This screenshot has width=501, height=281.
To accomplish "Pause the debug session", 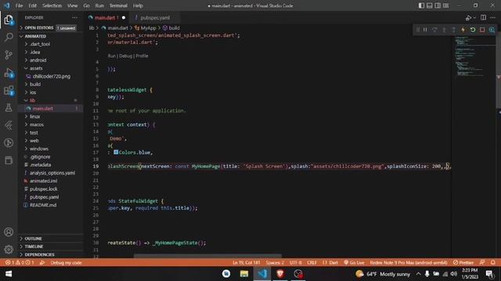I will click(425, 30).
